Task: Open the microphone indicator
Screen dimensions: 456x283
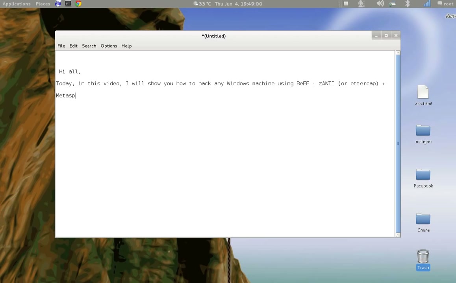Action: click(361, 4)
